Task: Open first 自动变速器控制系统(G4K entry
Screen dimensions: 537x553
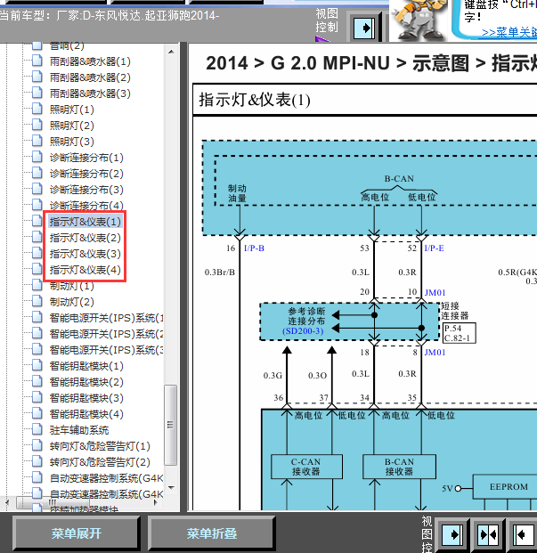Action: (106, 478)
